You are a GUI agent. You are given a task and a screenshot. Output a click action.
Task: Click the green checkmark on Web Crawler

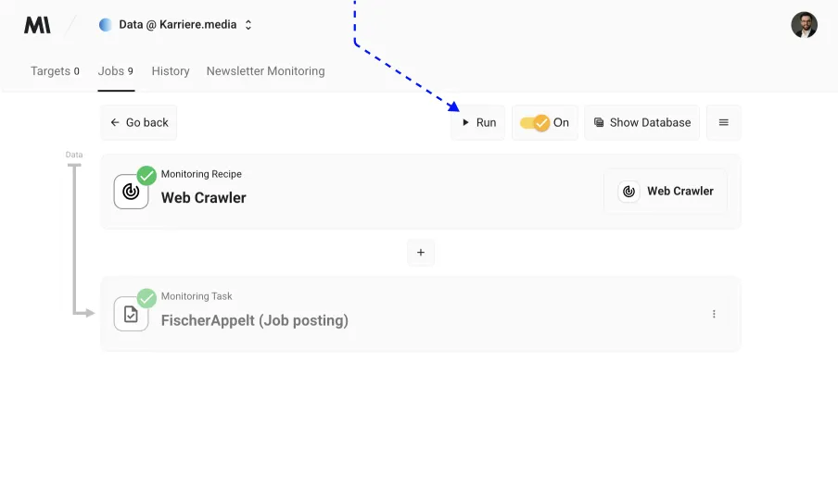pyautogui.click(x=146, y=176)
